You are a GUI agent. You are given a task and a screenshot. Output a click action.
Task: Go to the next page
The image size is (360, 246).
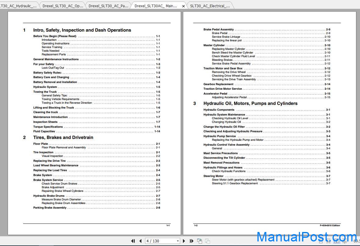click(x=184, y=241)
